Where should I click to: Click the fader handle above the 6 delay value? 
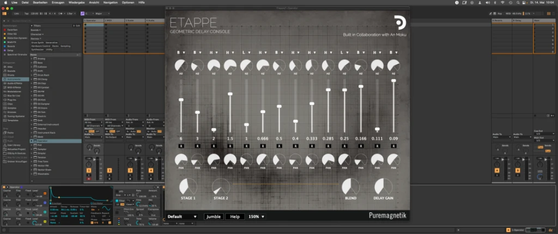point(181,100)
